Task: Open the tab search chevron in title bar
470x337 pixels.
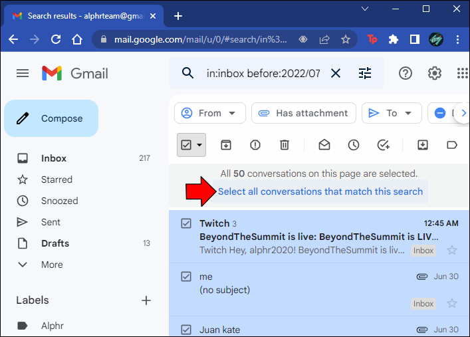Action: tap(365, 9)
